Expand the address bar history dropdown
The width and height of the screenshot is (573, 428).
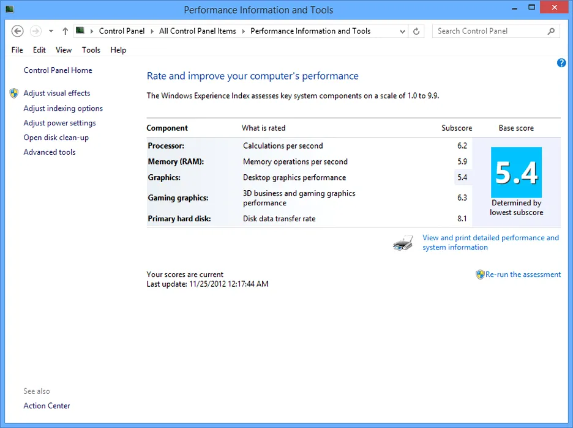(x=402, y=31)
